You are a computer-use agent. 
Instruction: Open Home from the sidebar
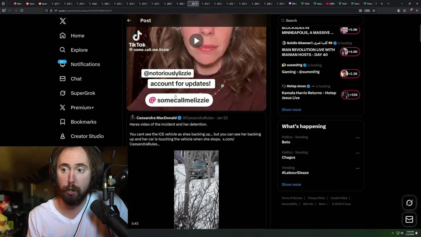point(77,36)
